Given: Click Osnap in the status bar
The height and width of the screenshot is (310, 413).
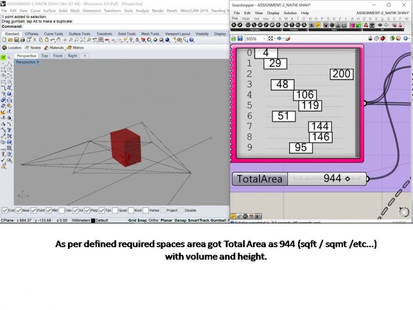Looking at the screenshot, I should coord(180,220).
